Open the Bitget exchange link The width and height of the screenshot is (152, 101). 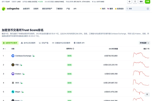[18, 92]
